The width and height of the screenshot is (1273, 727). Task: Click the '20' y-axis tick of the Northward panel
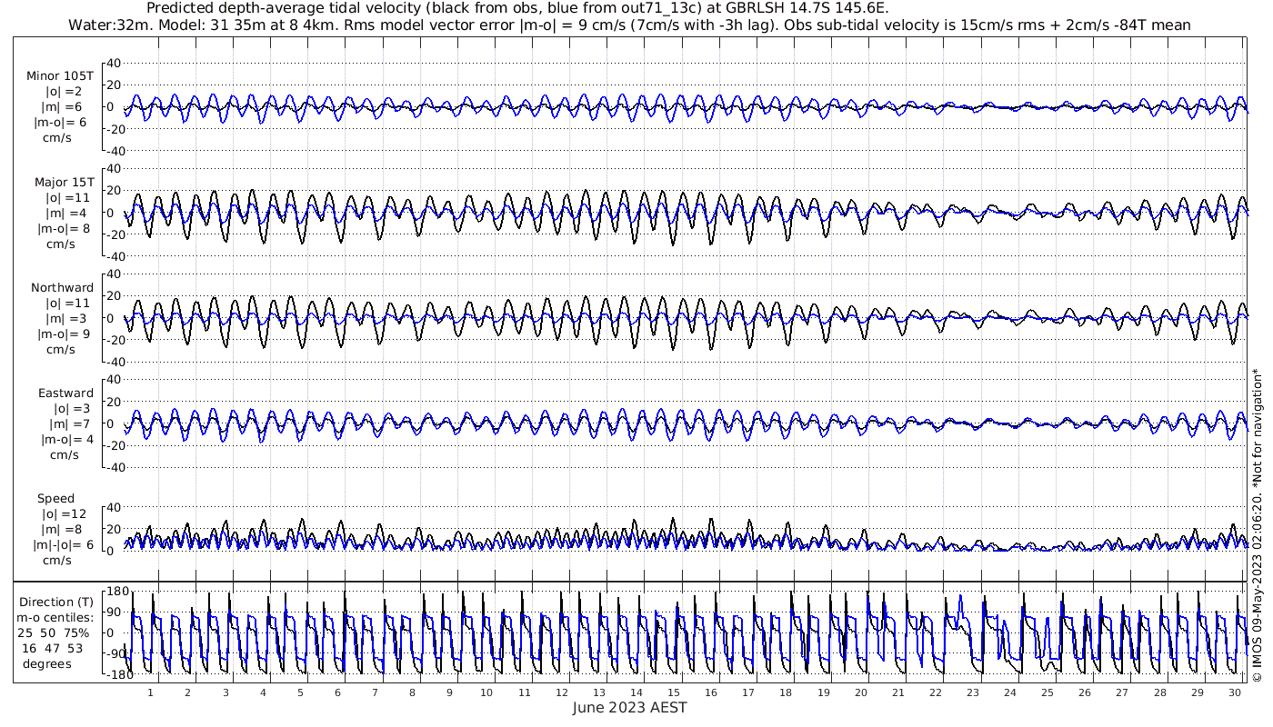(x=113, y=296)
